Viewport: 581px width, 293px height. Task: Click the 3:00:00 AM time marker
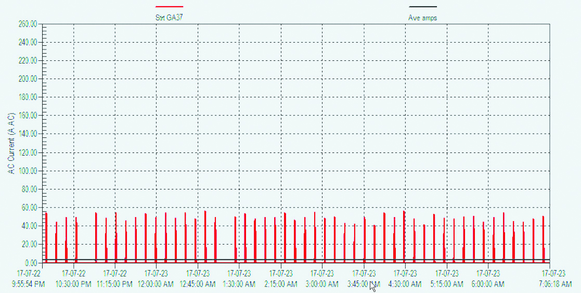(x=322, y=284)
